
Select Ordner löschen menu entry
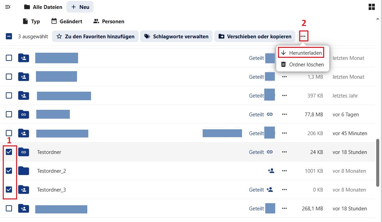(302, 64)
